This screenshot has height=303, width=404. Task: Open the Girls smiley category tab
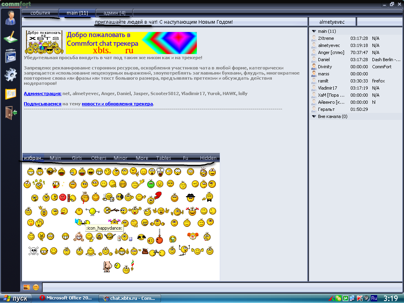coord(77,158)
